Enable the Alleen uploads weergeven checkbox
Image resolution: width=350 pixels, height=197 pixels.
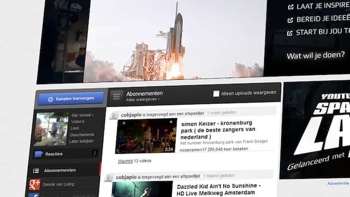pyautogui.click(x=216, y=94)
